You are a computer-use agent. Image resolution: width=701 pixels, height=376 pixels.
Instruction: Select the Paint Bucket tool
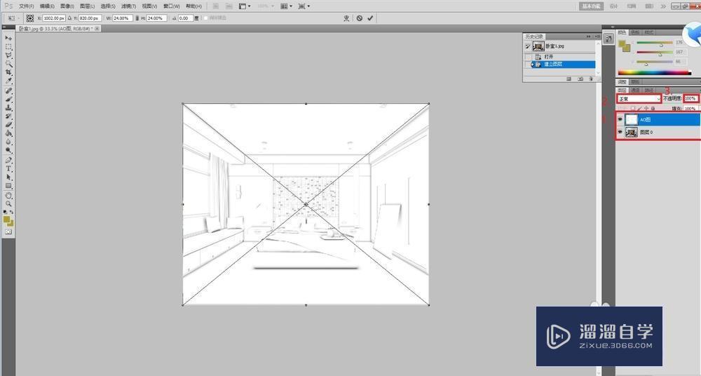click(x=8, y=133)
